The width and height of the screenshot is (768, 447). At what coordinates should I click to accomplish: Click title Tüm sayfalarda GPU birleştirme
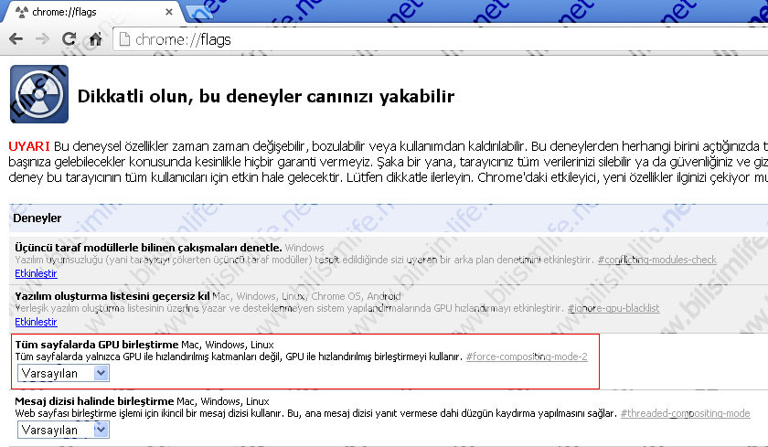coord(97,345)
